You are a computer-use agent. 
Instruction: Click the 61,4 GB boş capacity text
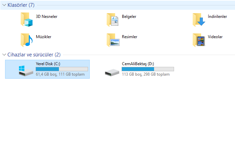click(46, 74)
